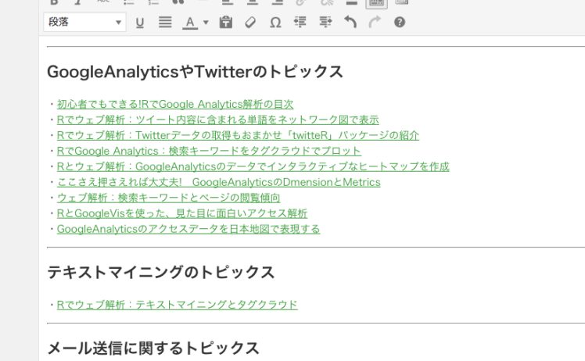The height and width of the screenshot is (361, 585).
Task: Clear formatting with the eraser icon
Action: point(249,22)
